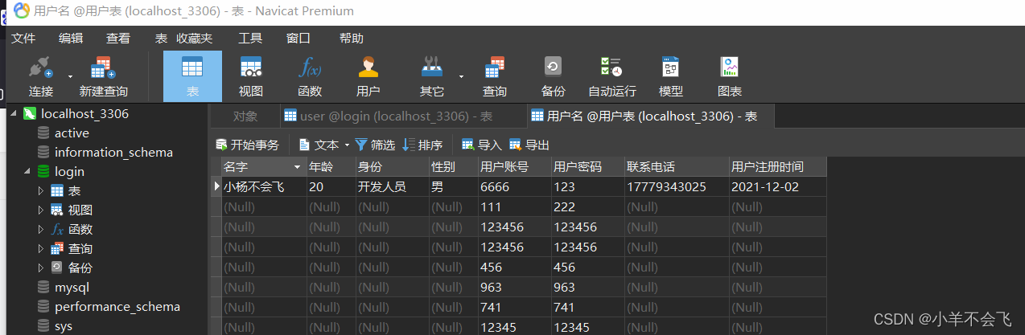Expand the 视图 node under login

click(x=41, y=210)
